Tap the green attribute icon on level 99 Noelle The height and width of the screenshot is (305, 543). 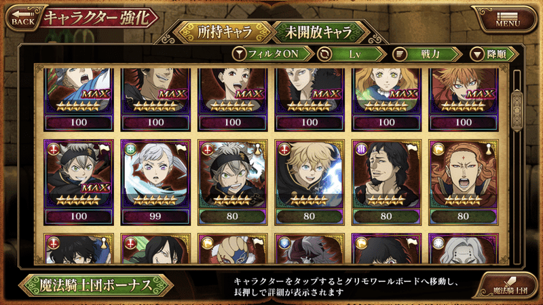(x=130, y=150)
